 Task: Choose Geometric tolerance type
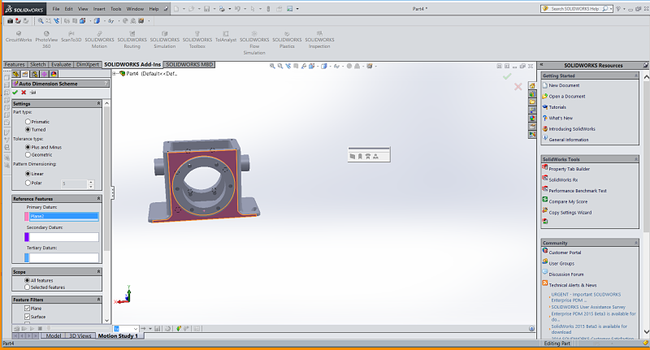click(x=28, y=155)
